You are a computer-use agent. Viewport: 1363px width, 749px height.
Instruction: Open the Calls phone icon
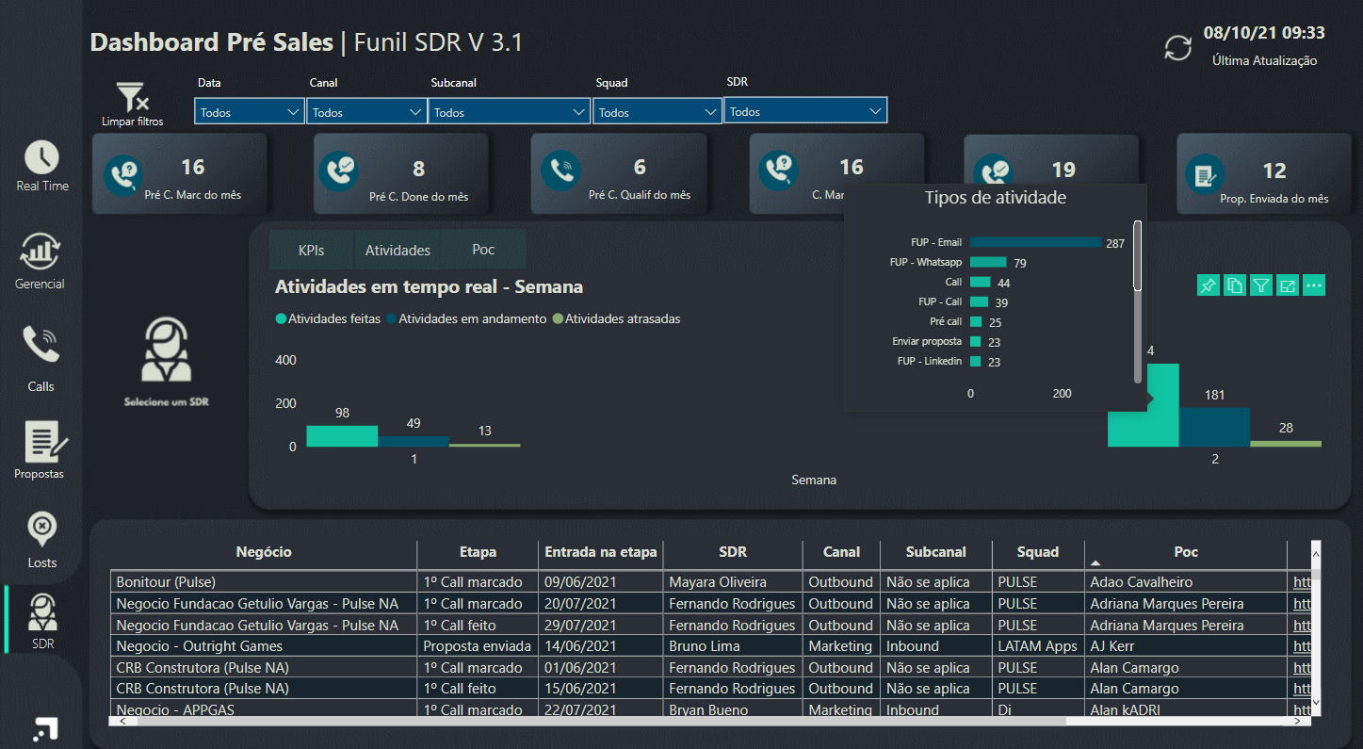point(41,346)
